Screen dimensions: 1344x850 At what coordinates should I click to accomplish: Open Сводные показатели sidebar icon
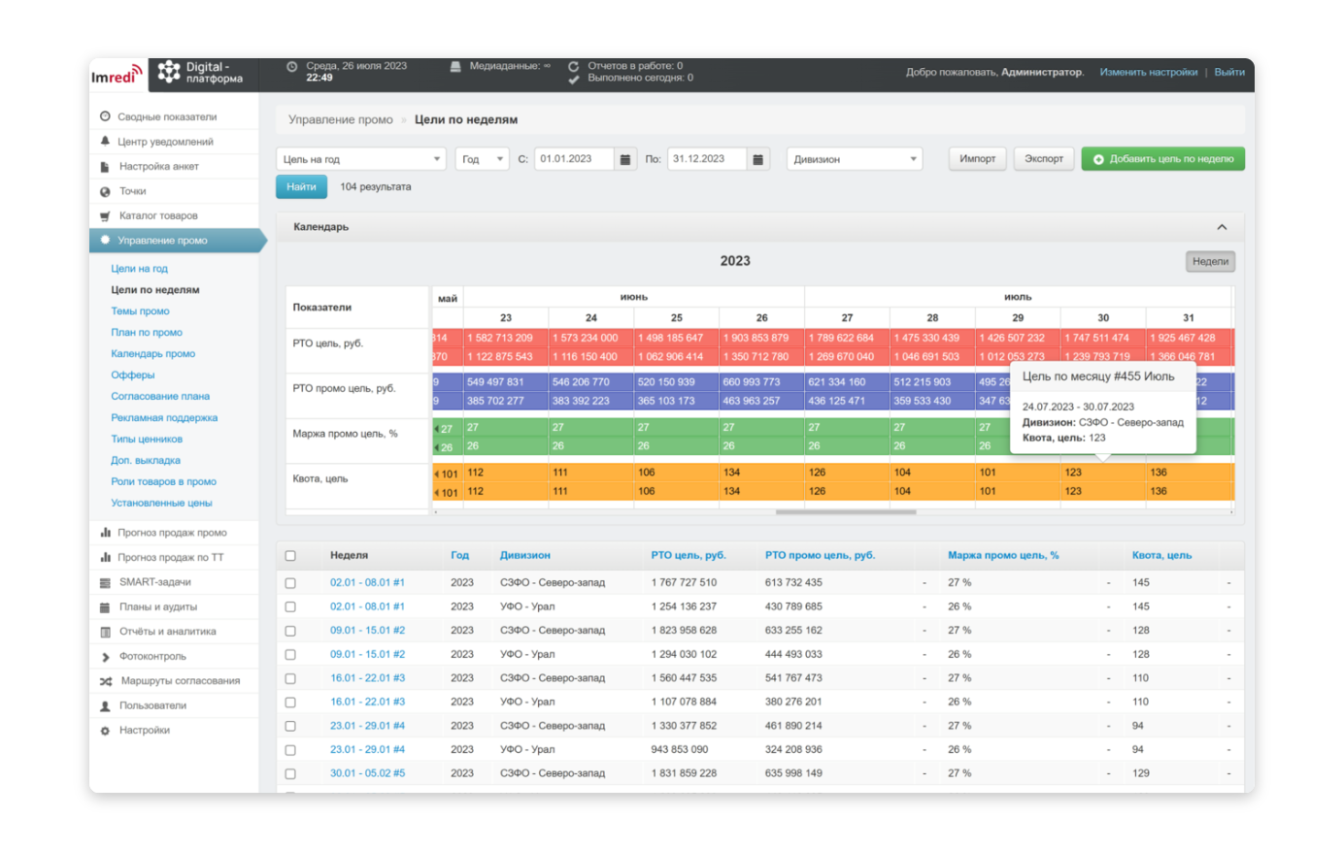tap(105, 116)
